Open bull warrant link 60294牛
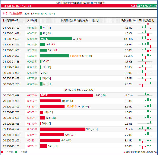Screen dimensions: 158x155 [32, 101]
